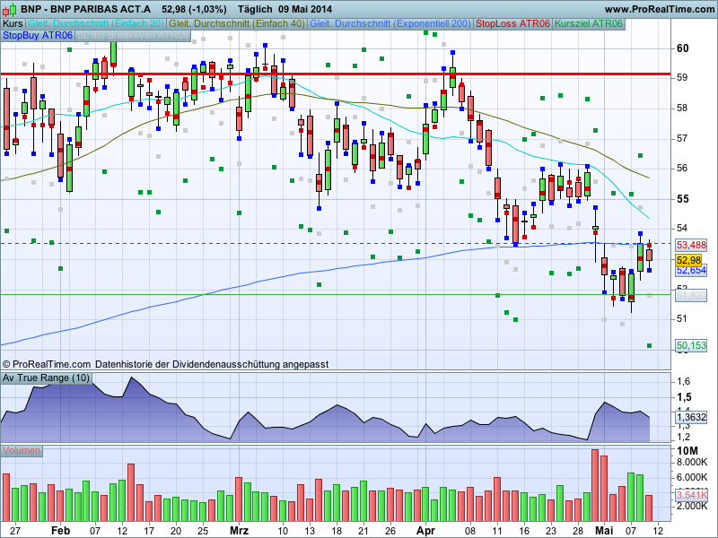Click the current price tag 52,98
This screenshot has height=538, width=718.
[688, 260]
